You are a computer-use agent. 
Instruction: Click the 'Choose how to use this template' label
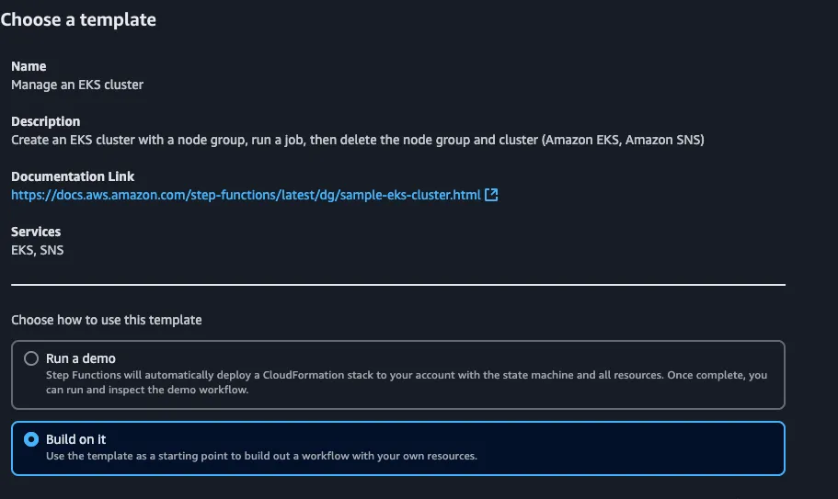click(x=107, y=320)
